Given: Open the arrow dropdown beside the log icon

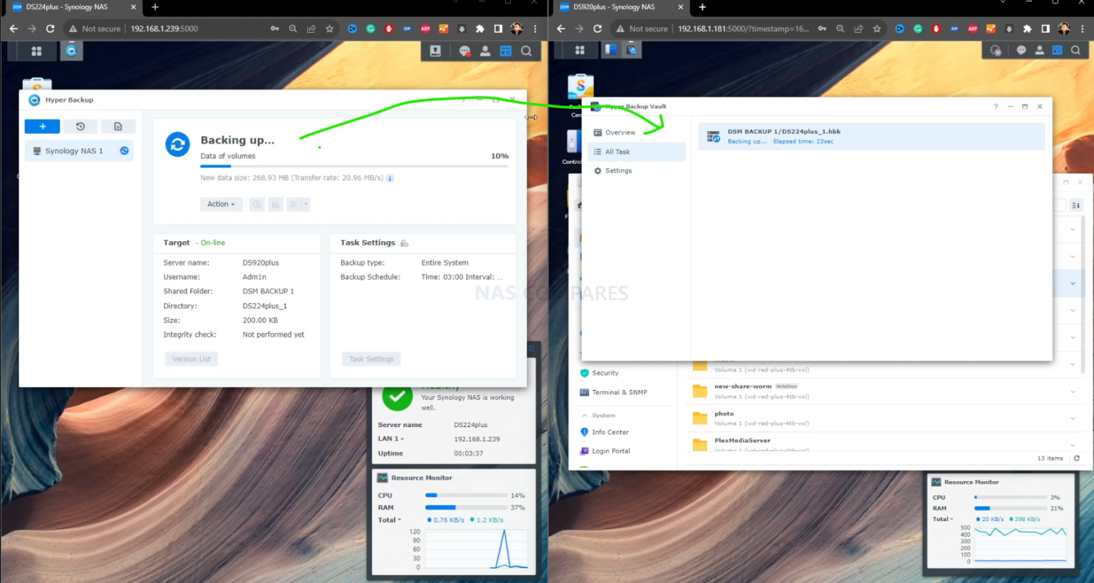Looking at the screenshot, I should pos(305,204).
